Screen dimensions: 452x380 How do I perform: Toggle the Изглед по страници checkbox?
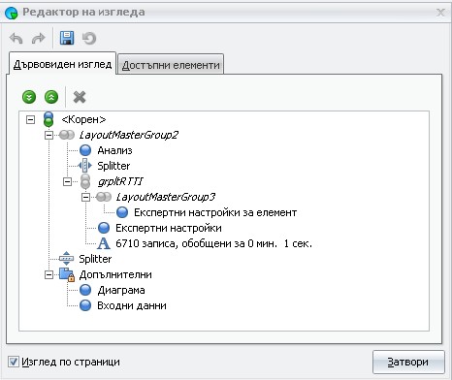(x=14, y=362)
